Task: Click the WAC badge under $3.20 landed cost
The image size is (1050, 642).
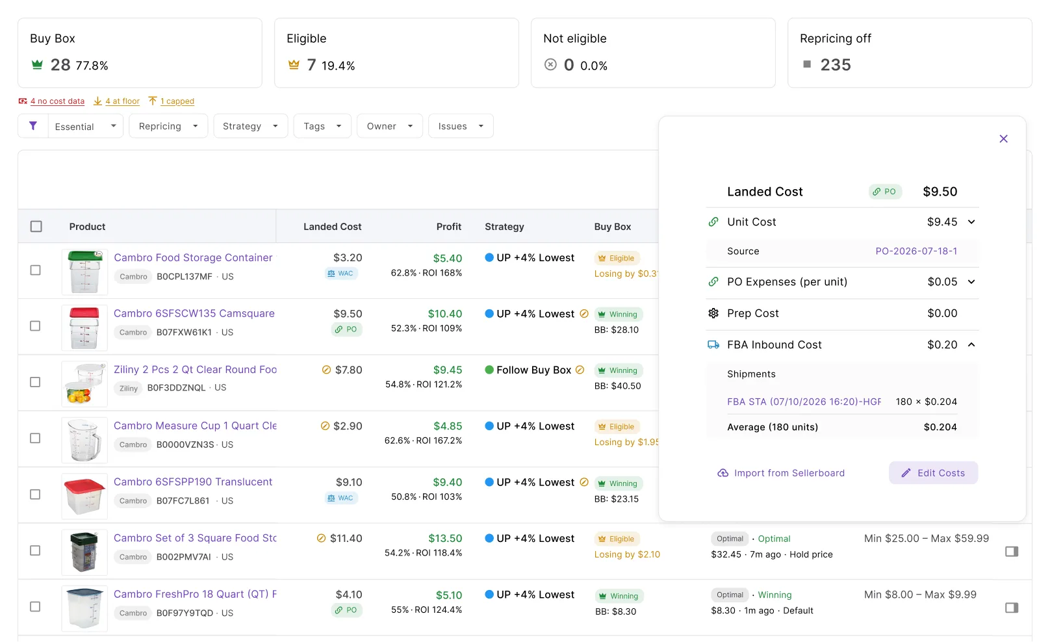Action: [x=341, y=274]
